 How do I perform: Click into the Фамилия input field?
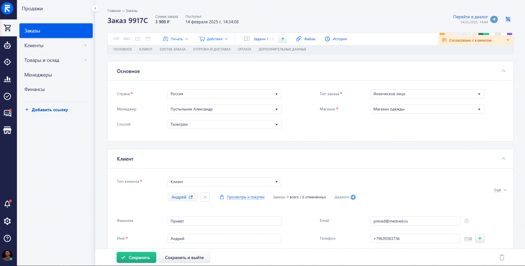(224, 221)
